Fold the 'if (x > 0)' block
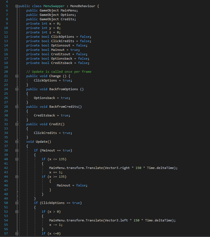Viewport: 210px width, 237px height. pos(17,212)
